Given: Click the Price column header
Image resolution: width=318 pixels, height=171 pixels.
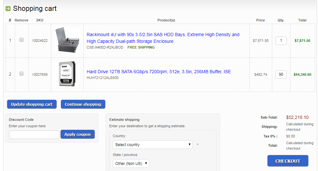Looking at the screenshot, I should (x=260, y=20).
